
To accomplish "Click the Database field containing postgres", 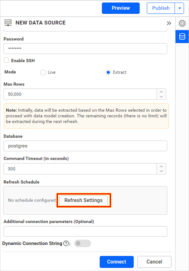I will (85, 146).
